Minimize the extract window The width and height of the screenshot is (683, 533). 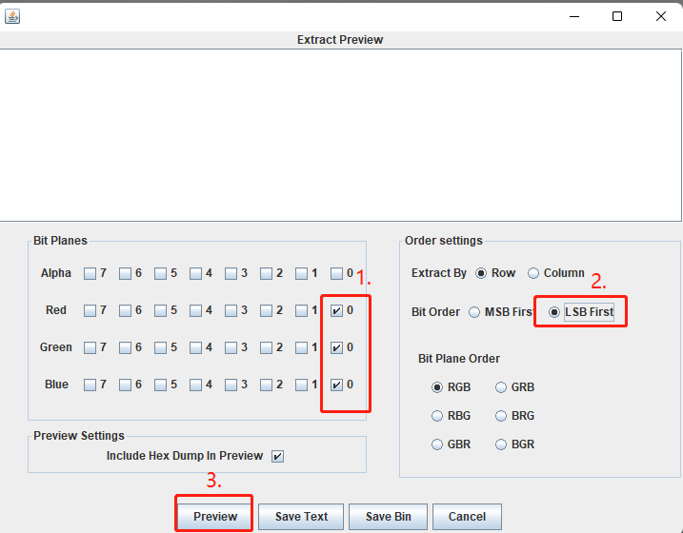pos(574,16)
